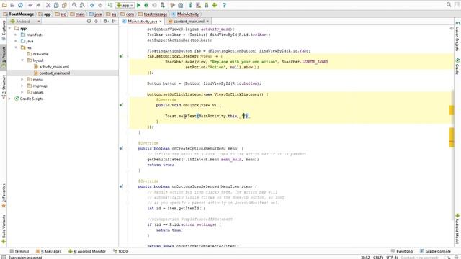Click the CRLF line separator in status bar
This screenshot has width=461, height=259.
click(x=378, y=258)
